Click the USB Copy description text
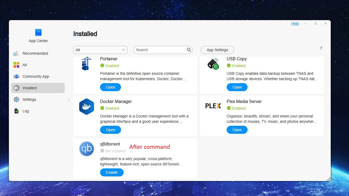Screen dimensions: 349x196 point(272,76)
